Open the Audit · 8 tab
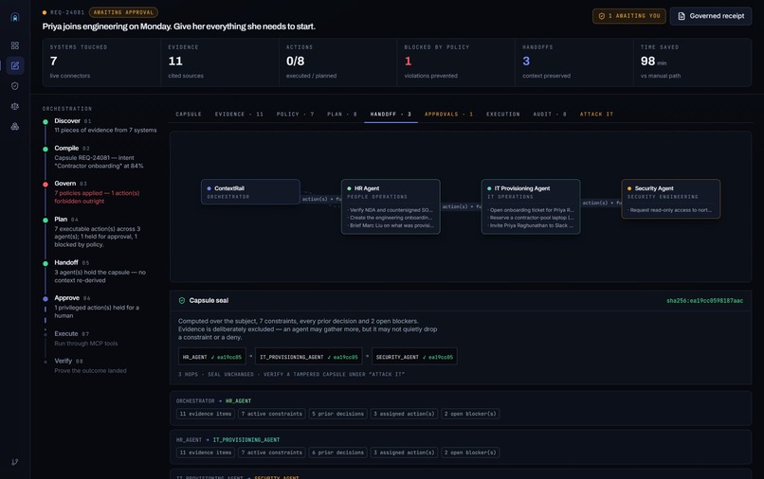Screen dimensions: 764x479 click(x=550, y=114)
